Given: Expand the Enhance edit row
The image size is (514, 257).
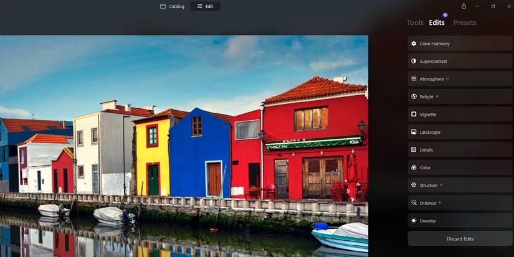Looking at the screenshot, I should tap(460, 203).
